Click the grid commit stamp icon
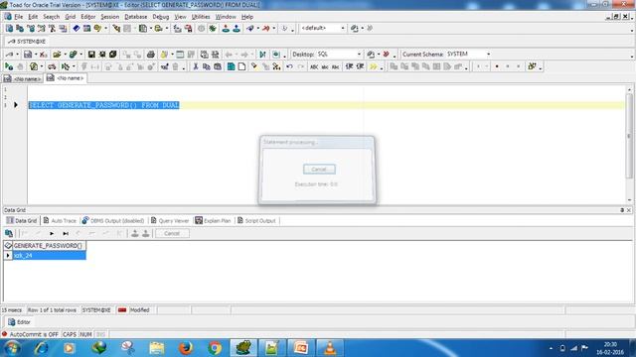 point(135,234)
